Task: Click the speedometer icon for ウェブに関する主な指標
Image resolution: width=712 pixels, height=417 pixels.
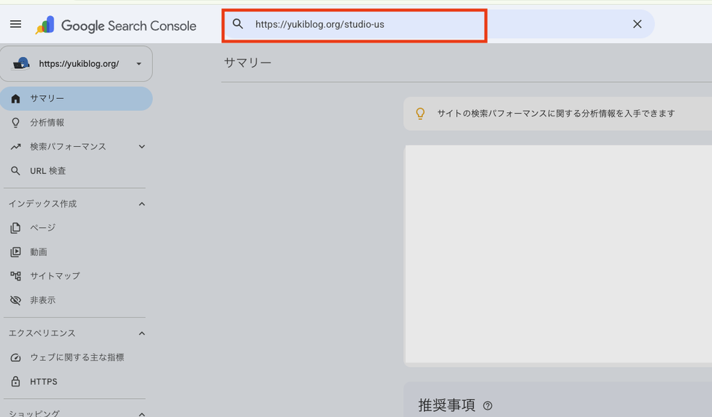Action: pos(15,357)
